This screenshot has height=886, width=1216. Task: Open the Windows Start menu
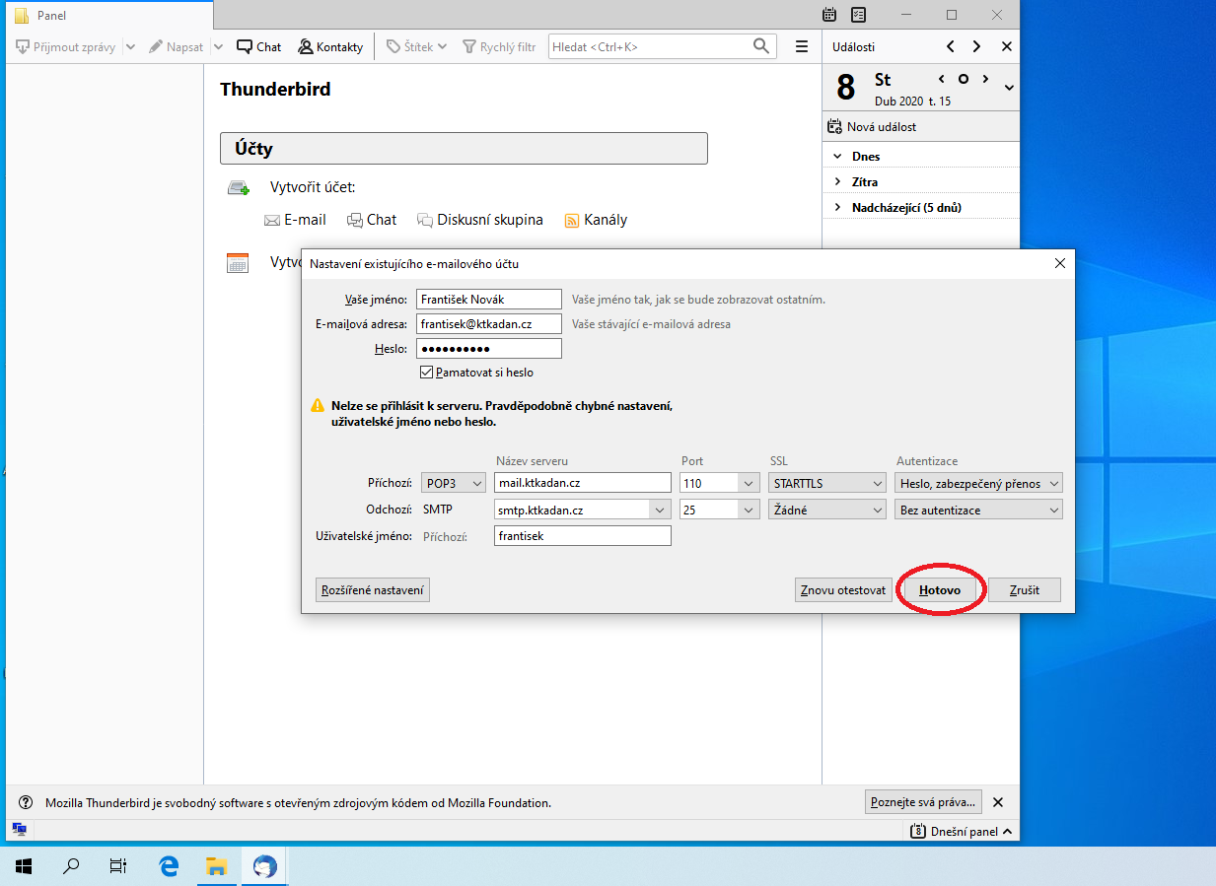(x=24, y=866)
